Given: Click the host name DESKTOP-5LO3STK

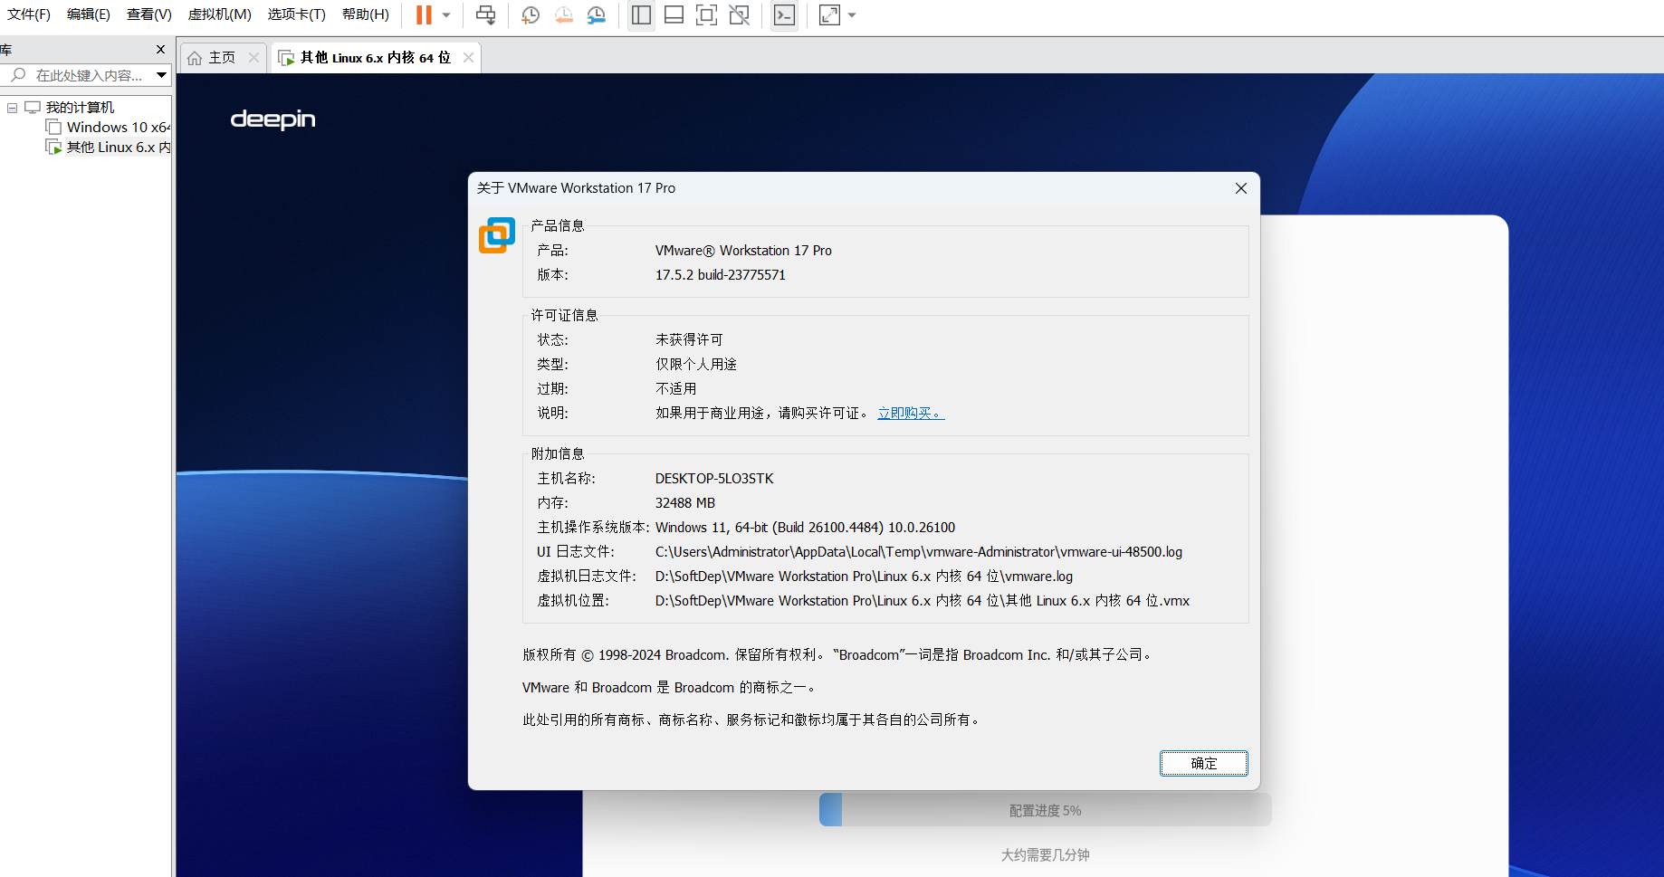Looking at the screenshot, I should 714,479.
